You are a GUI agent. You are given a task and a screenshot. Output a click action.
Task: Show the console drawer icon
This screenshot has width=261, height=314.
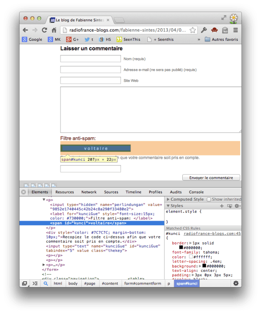pyautogui.click(x=35, y=283)
